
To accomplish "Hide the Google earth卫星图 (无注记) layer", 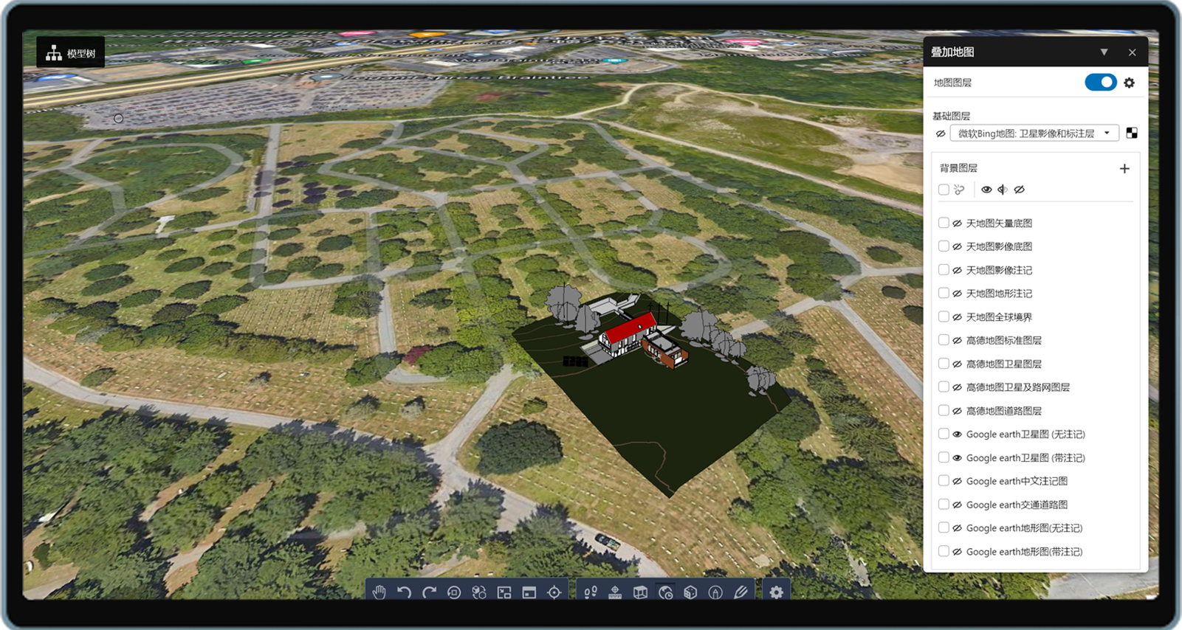I will pos(958,435).
